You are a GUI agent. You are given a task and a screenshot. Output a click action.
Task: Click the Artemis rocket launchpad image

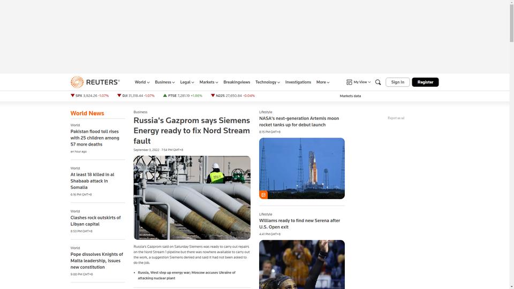[x=302, y=169]
